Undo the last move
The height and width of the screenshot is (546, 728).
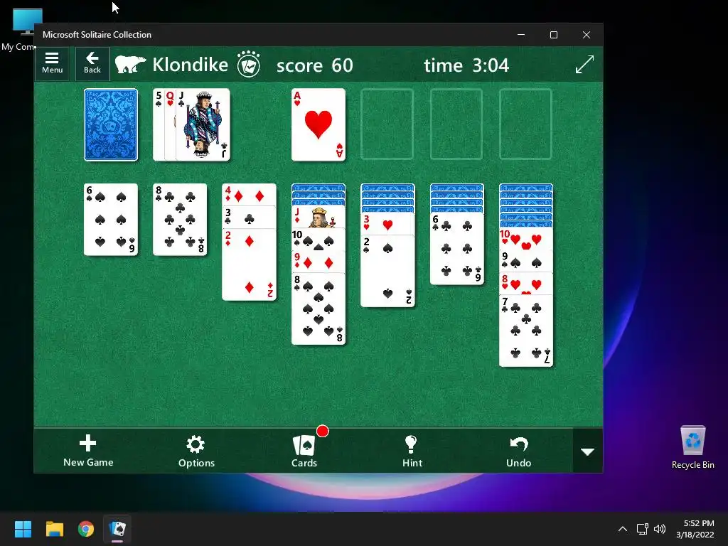[518, 451]
